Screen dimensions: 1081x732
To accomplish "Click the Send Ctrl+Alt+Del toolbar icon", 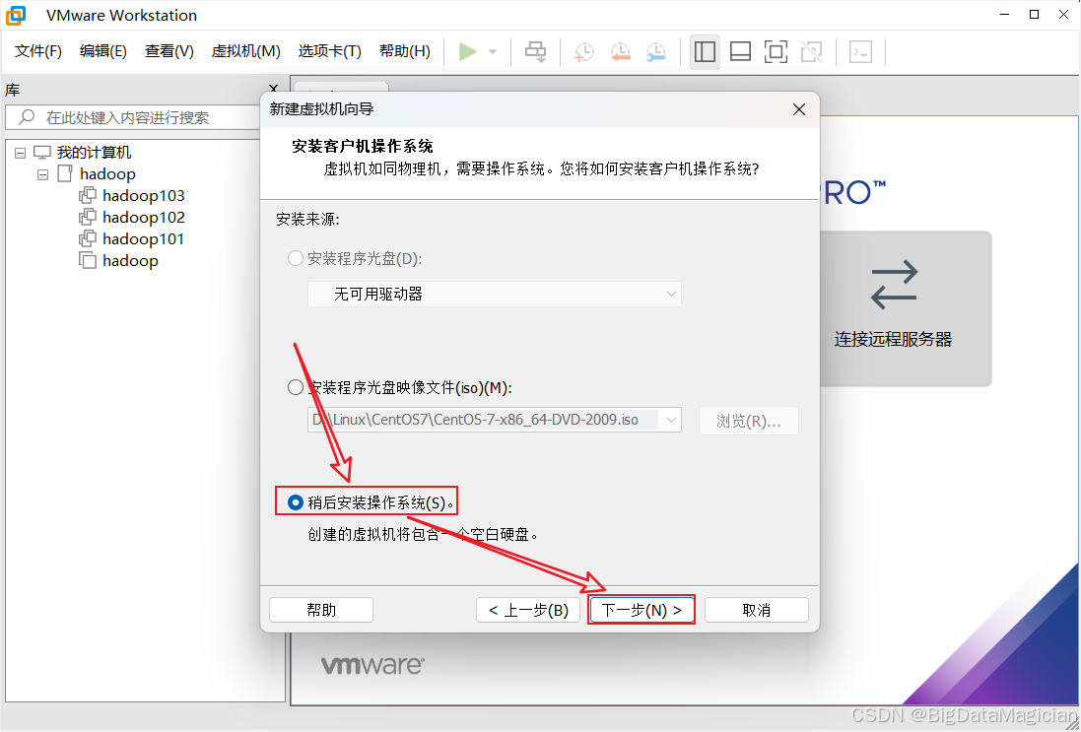I will tap(536, 51).
